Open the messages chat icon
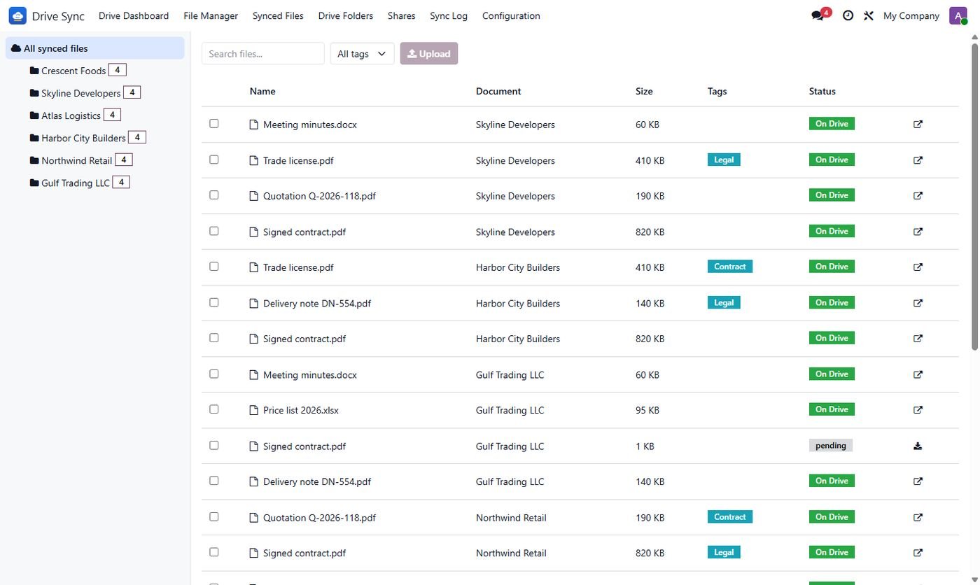 coord(817,15)
